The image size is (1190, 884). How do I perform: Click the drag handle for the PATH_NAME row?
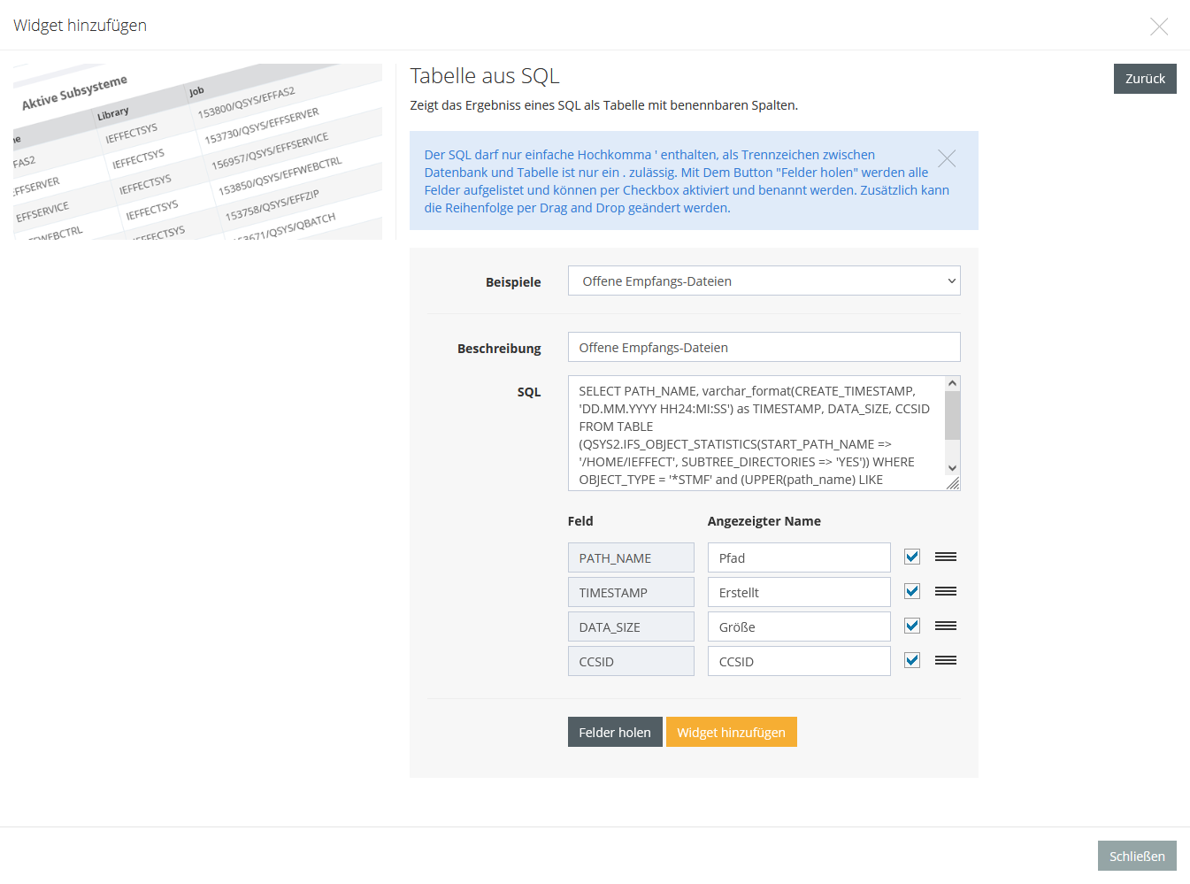pyautogui.click(x=945, y=557)
